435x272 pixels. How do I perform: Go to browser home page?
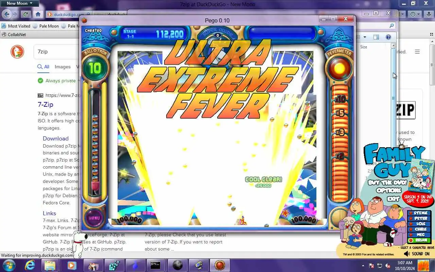pyautogui.click(x=38, y=14)
